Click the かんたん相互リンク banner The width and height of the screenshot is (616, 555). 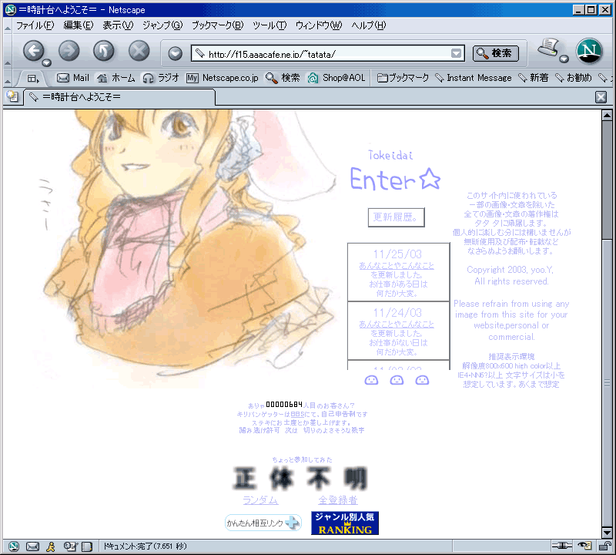263,523
